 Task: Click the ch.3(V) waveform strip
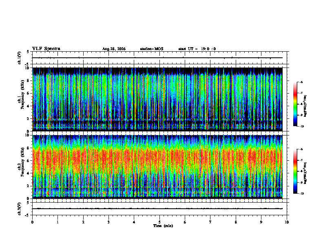click(159, 209)
